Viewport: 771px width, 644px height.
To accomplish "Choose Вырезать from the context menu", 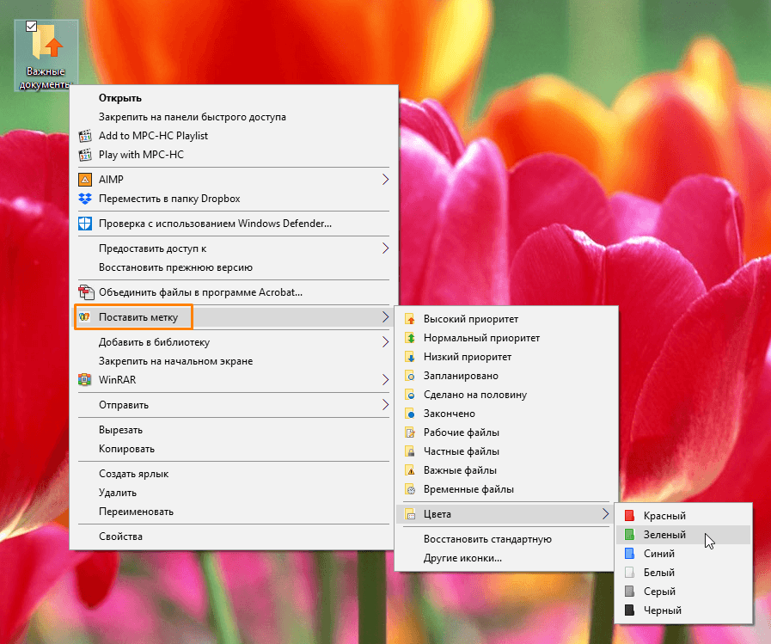I will (x=120, y=430).
